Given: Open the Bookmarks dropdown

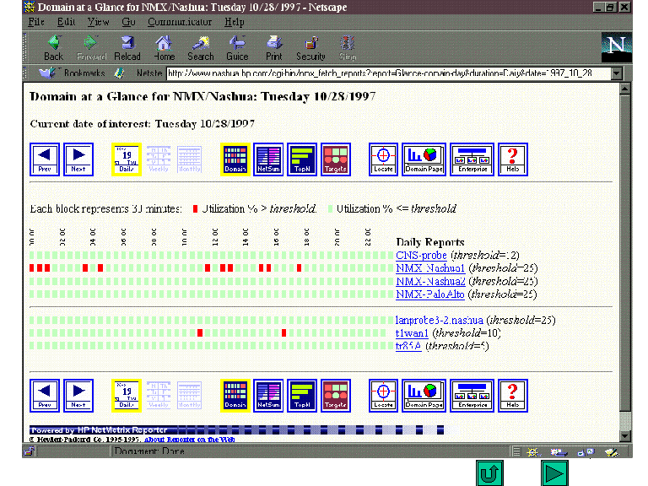Looking at the screenshot, I should (x=77, y=73).
